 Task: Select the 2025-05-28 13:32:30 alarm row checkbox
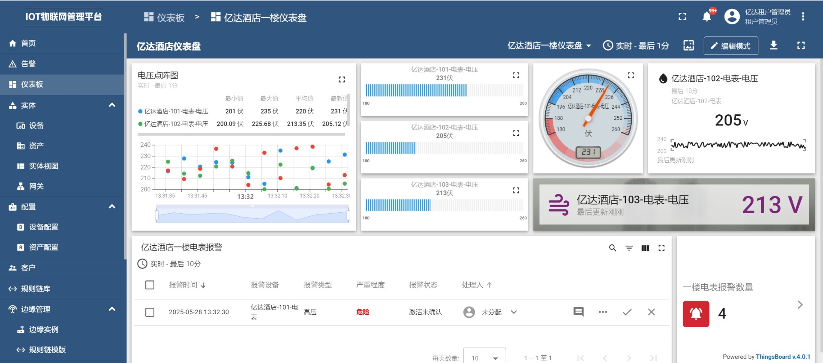point(150,312)
